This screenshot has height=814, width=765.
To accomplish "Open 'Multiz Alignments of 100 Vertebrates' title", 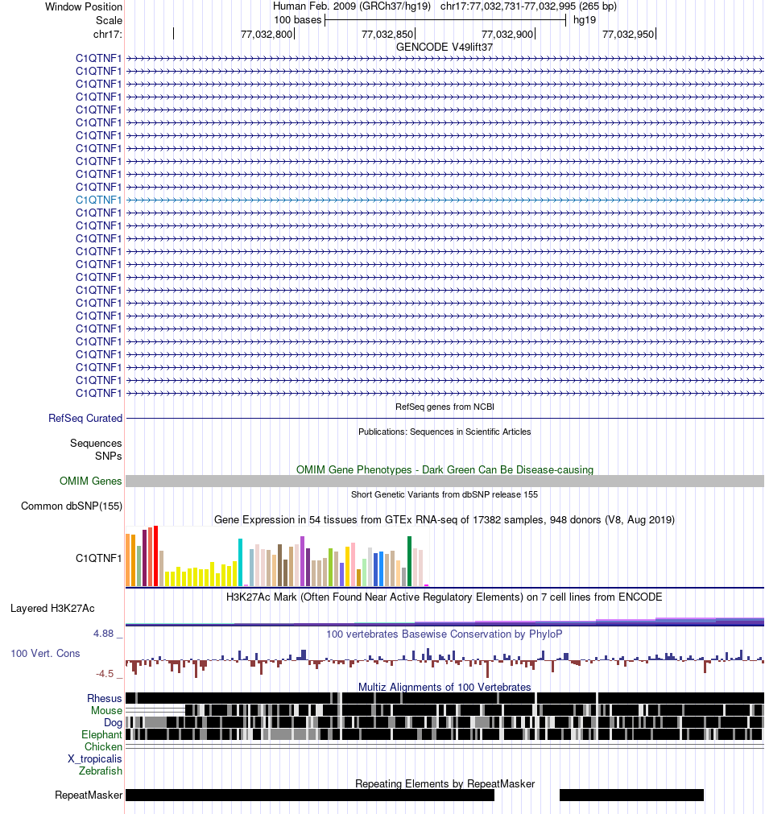I will pos(445,687).
